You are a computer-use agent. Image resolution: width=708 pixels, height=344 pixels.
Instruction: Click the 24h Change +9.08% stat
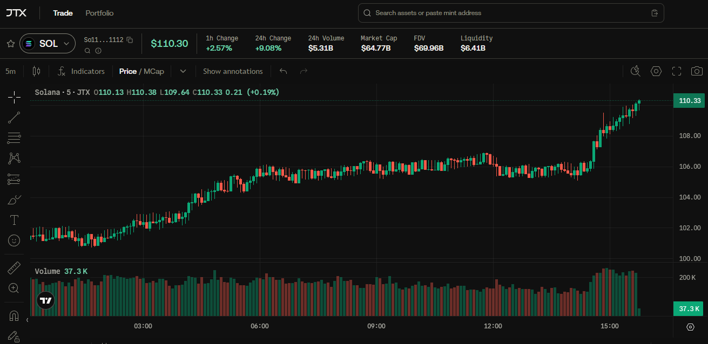(273, 43)
